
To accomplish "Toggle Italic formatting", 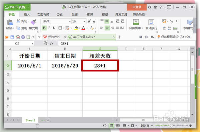I will pos(49,28).
